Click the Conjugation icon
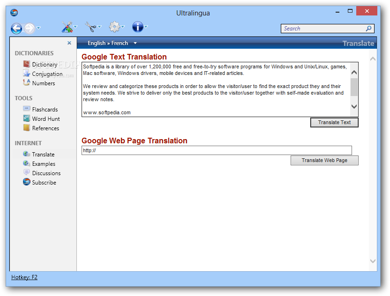 [x=27, y=74]
